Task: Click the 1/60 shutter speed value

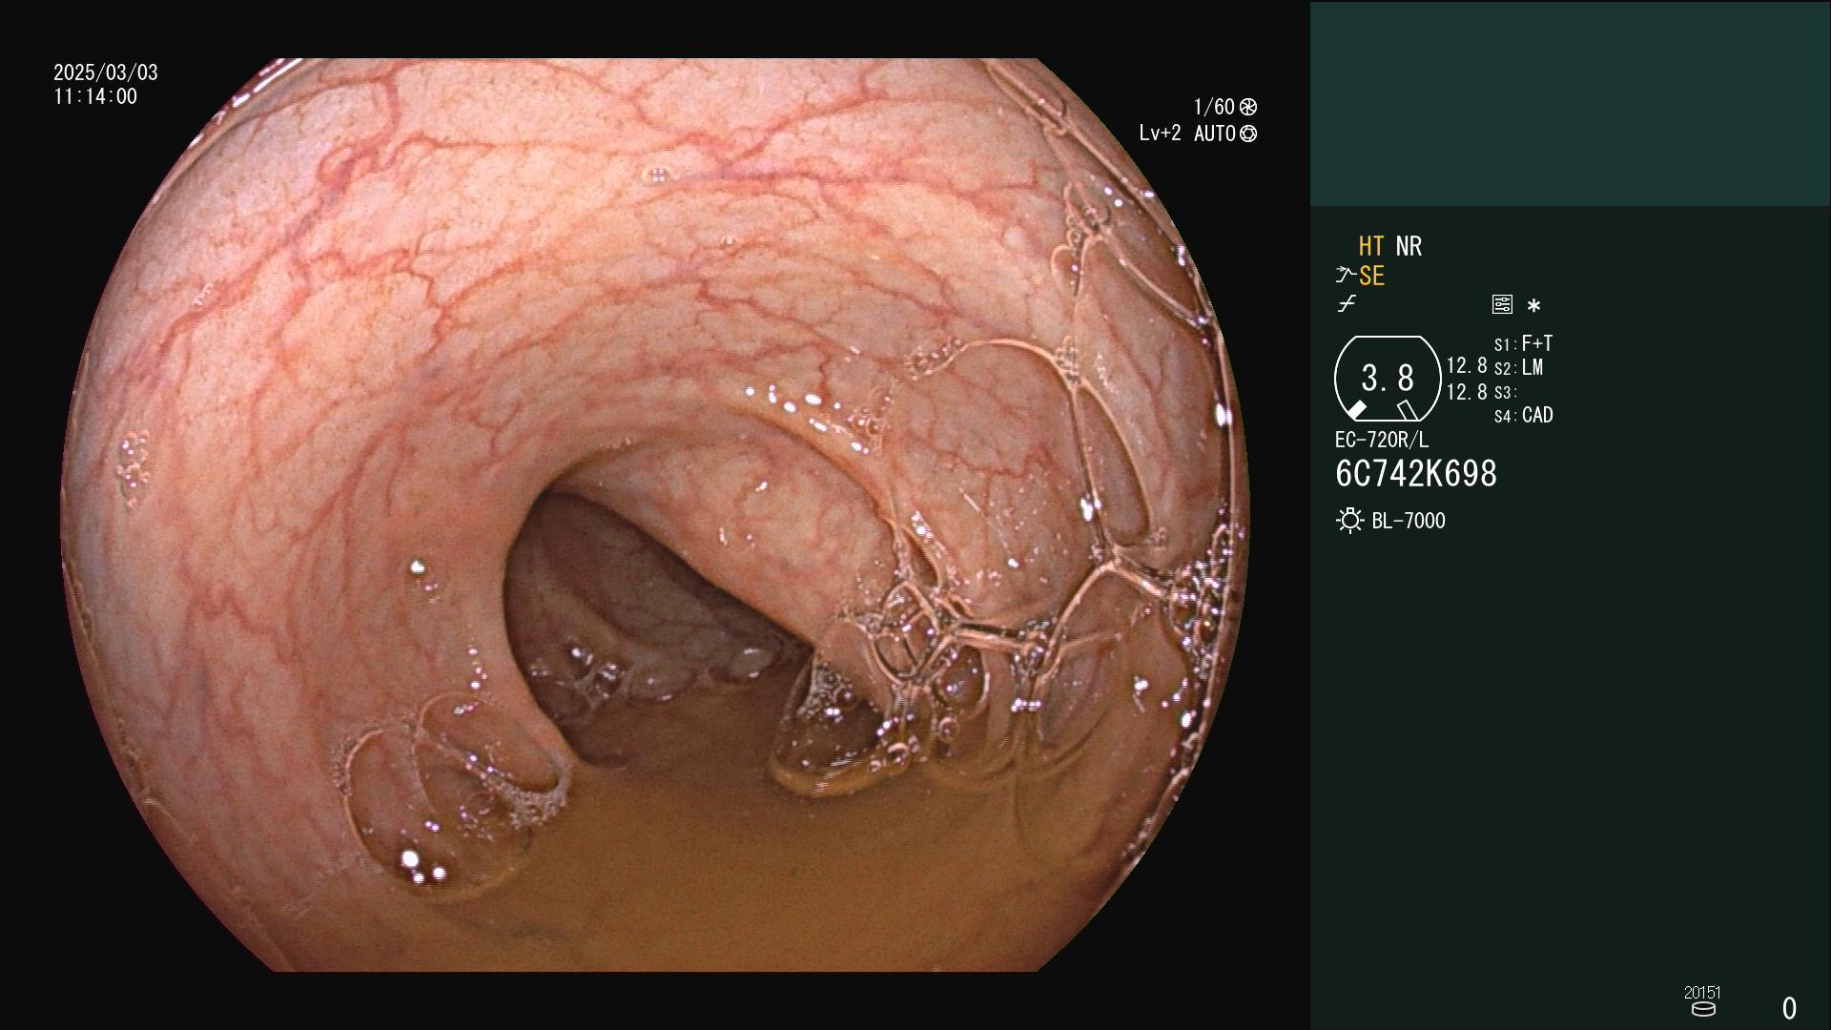Action: click(1214, 107)
